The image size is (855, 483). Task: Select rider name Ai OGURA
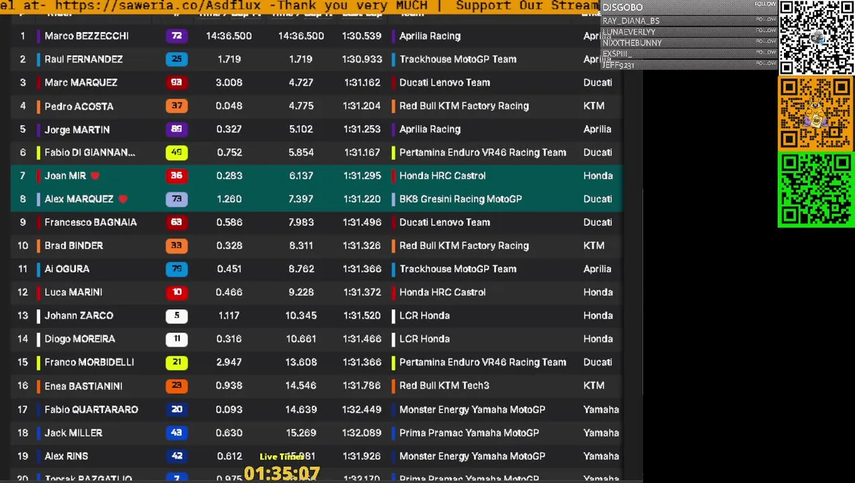(x=67, y=269)
